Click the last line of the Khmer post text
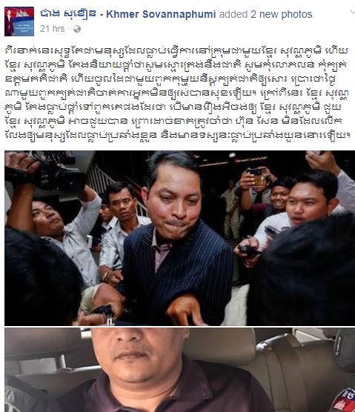The height and width of the screenshot is (412, 355). [178, 135]
